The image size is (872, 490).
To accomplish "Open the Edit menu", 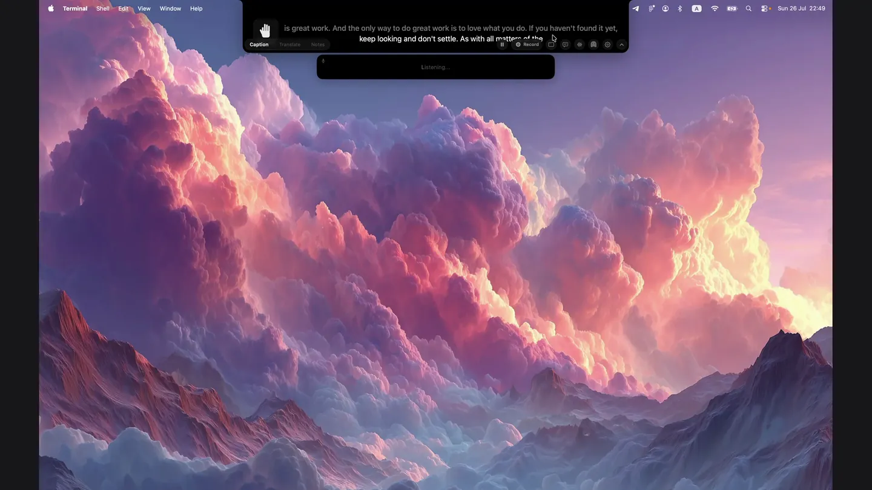I will [x=124, y=8].
